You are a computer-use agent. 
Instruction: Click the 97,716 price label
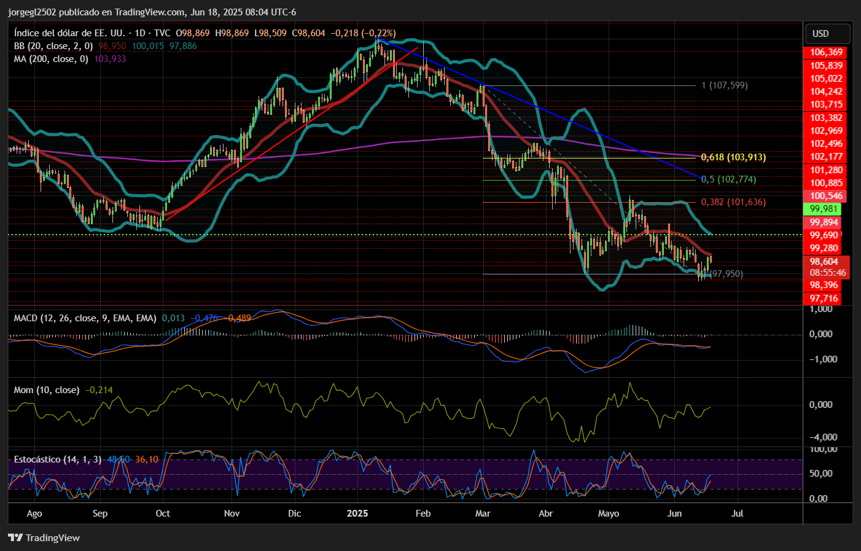824,299
